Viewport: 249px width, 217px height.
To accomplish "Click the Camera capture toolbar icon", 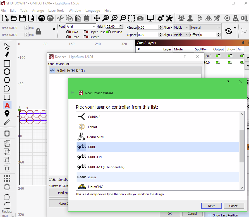I will [x=140, y=18].
